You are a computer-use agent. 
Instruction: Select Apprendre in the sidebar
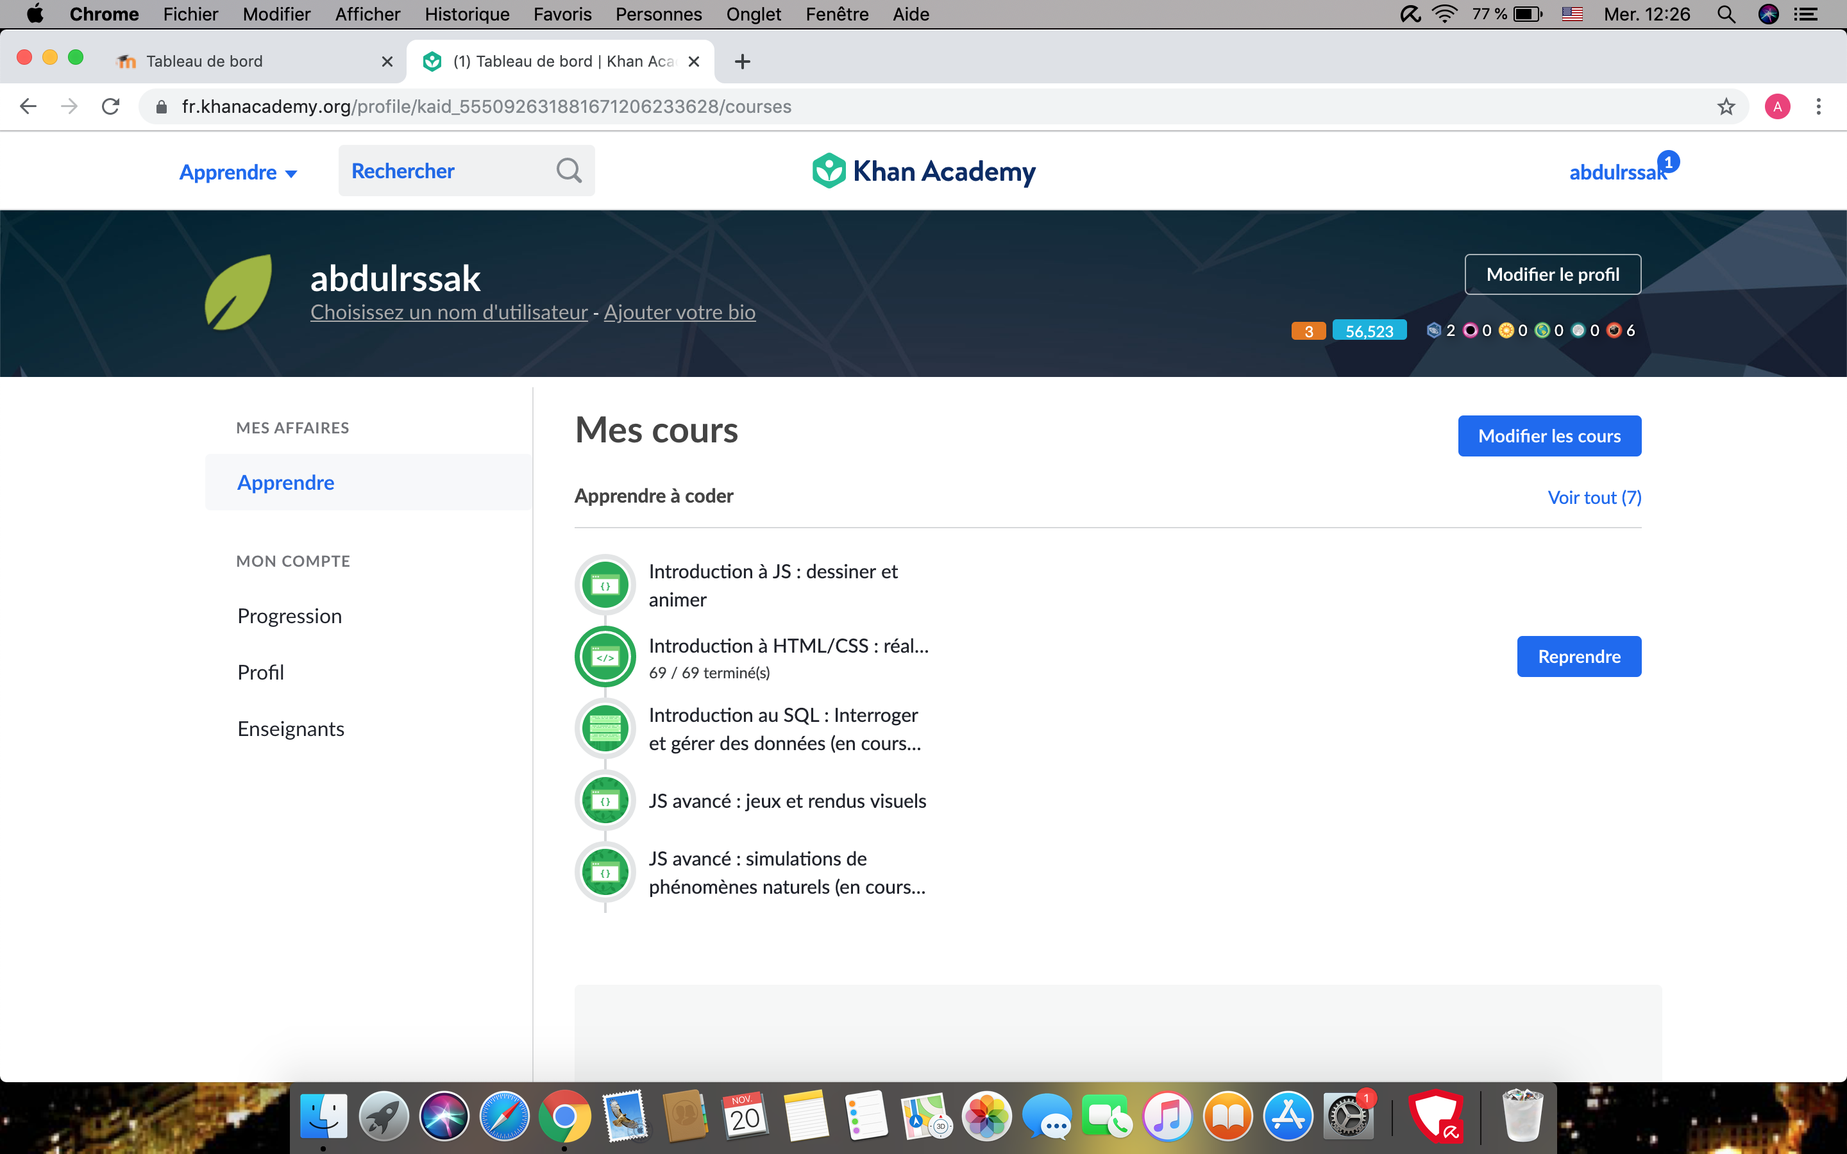click(369, 482)
